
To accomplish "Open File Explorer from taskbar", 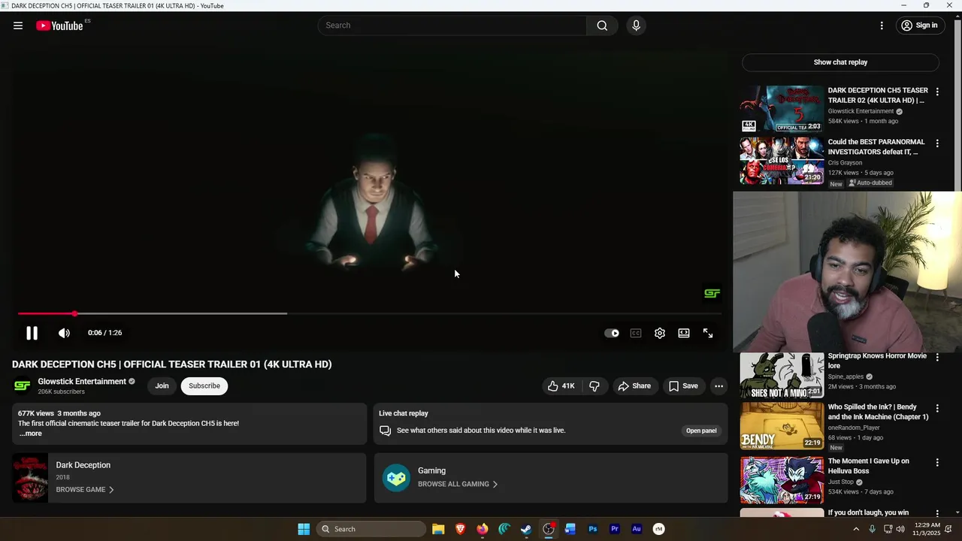I will coord(438,529).
